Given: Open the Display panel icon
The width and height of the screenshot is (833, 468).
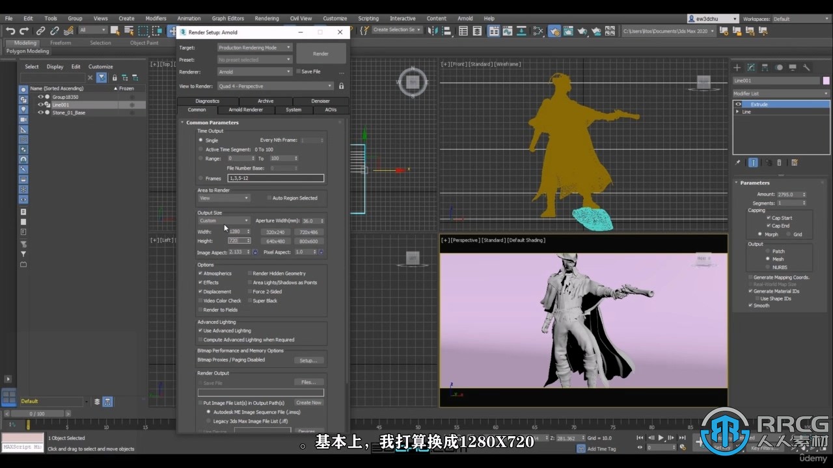Looking at the screenshot, I should (x=793, y=67).
